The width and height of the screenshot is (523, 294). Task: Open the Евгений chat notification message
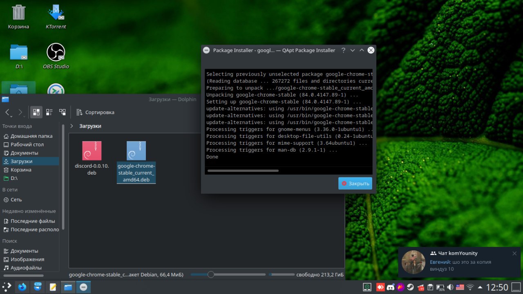(460, 265)
